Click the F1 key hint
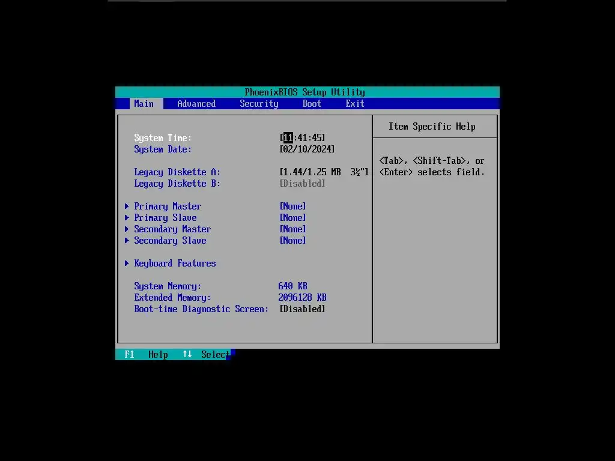 tap(130, 354)
